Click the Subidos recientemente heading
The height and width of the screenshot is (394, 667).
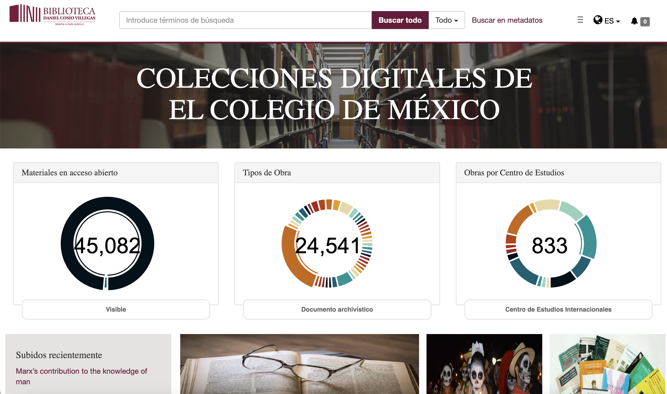click(x=59, y=355)
